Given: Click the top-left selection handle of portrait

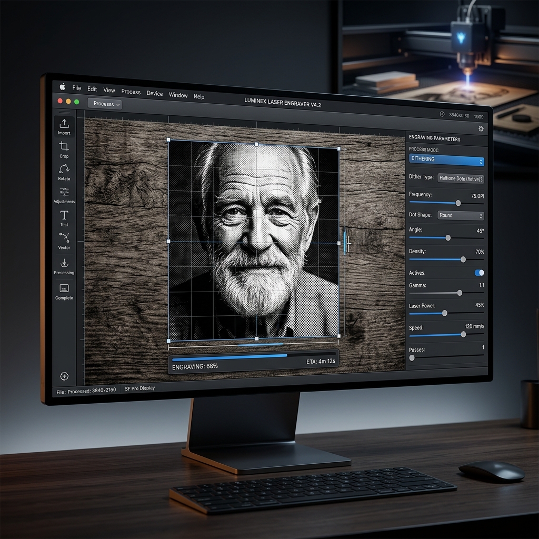Looking at the screenshot, I should coord(168,139).
